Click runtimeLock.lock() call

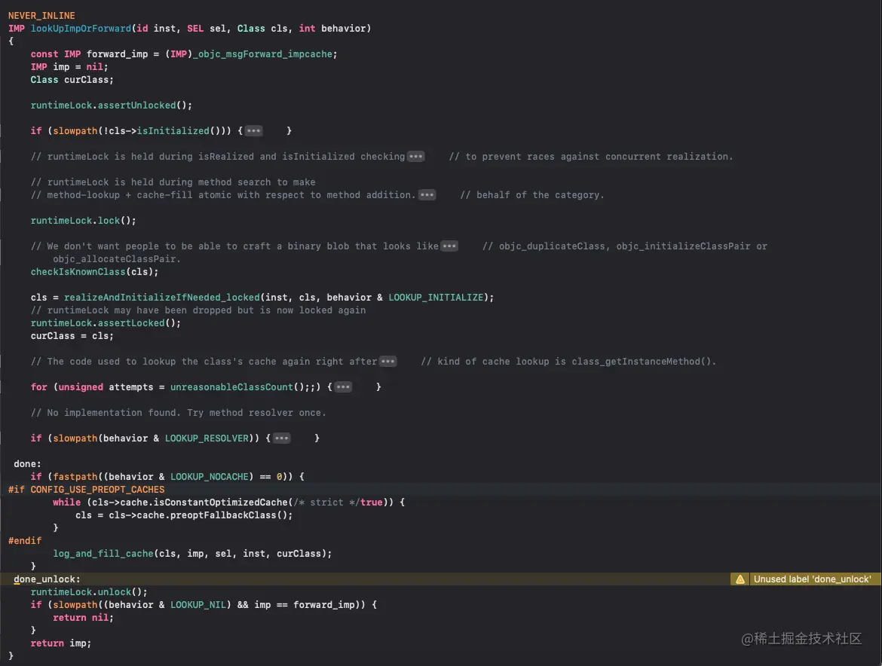click(x=83, y=221)
